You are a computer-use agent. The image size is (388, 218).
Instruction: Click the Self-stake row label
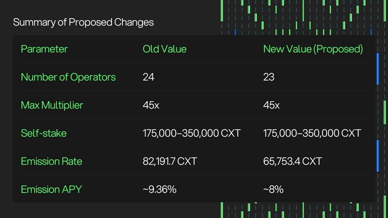[44, 133]
